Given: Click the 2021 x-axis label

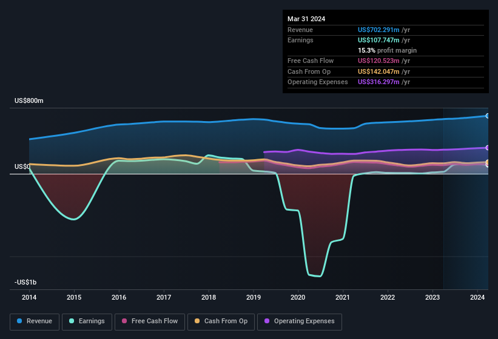Looking at the screenshot, I should pos(343,297).
